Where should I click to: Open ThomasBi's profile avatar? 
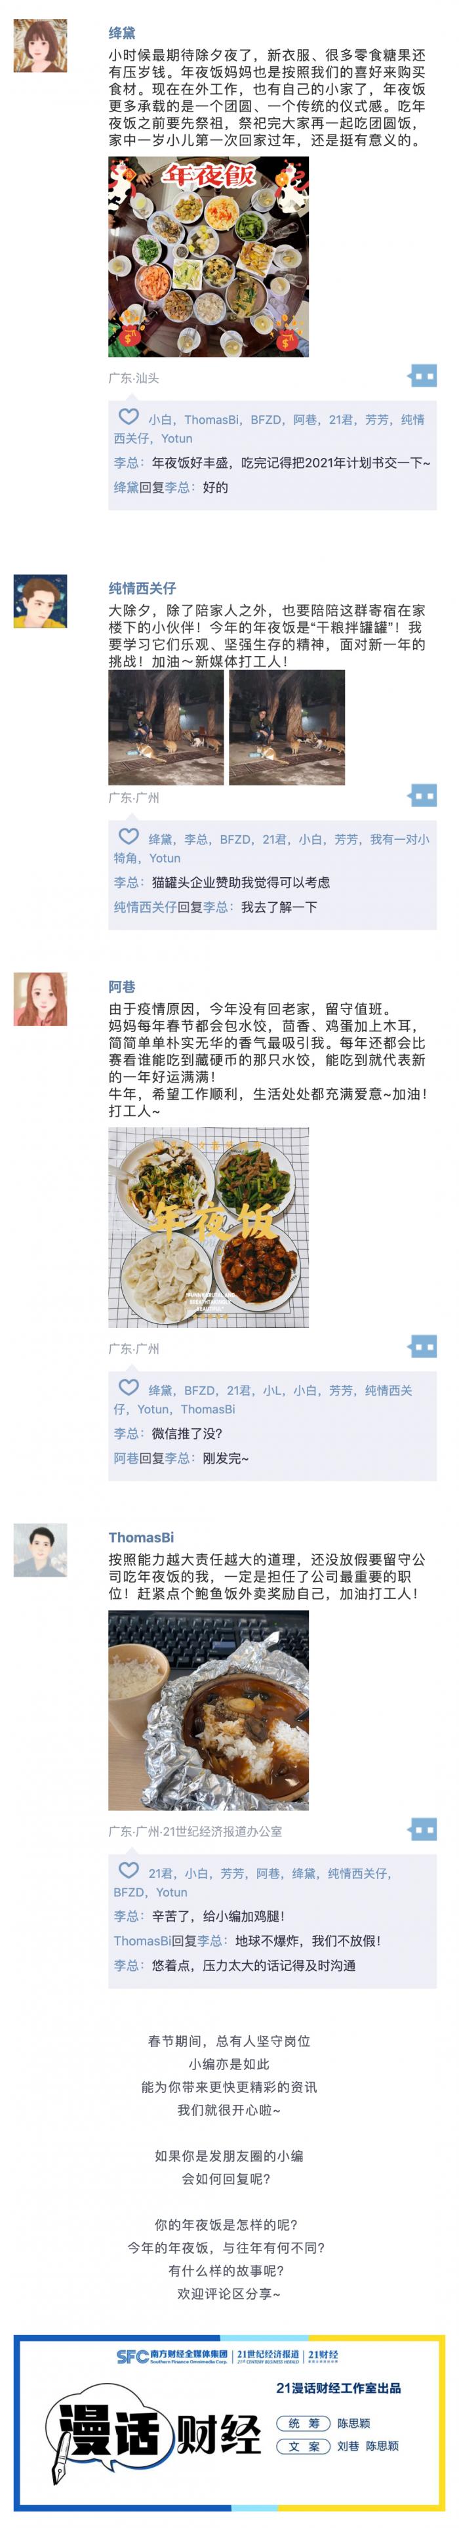click(40, 1550)
